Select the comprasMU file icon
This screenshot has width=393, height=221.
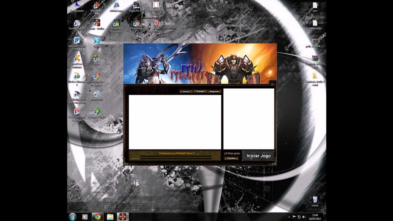pos(315,25)
